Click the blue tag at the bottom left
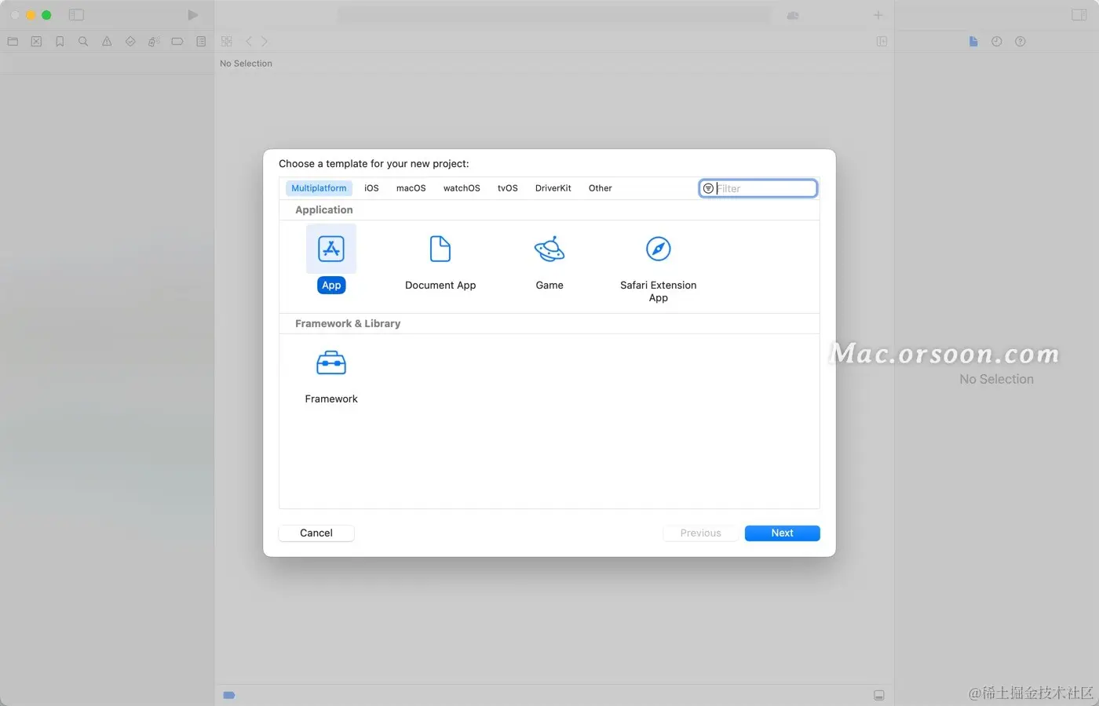The image size is (1099, 706). tap(229, 695)
